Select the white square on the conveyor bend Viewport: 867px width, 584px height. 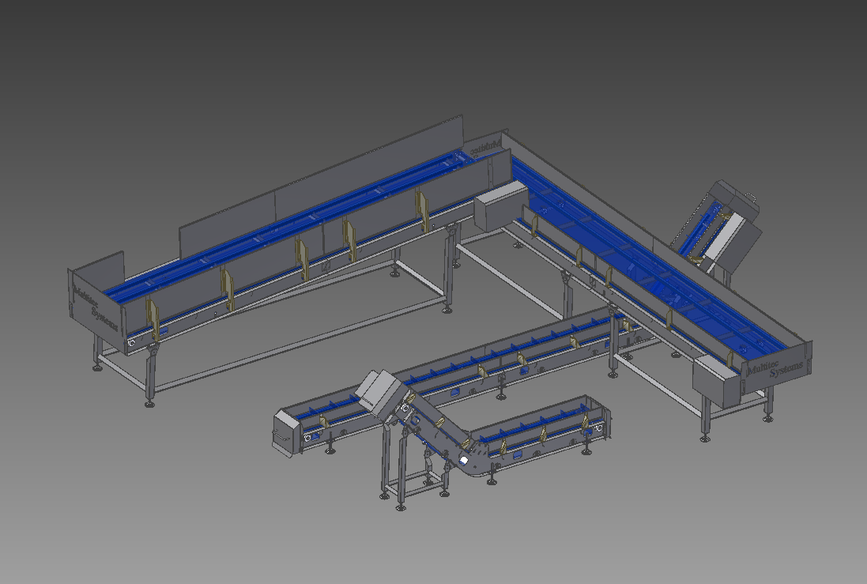coord(463,460)
